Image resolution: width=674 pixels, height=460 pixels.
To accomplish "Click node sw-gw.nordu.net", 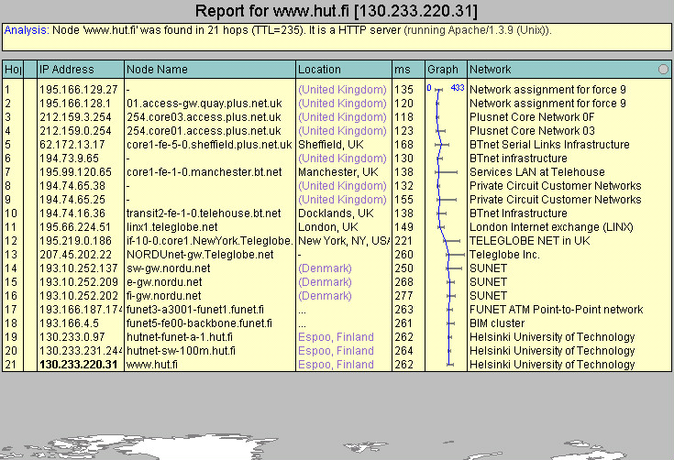I will point(168,268).
